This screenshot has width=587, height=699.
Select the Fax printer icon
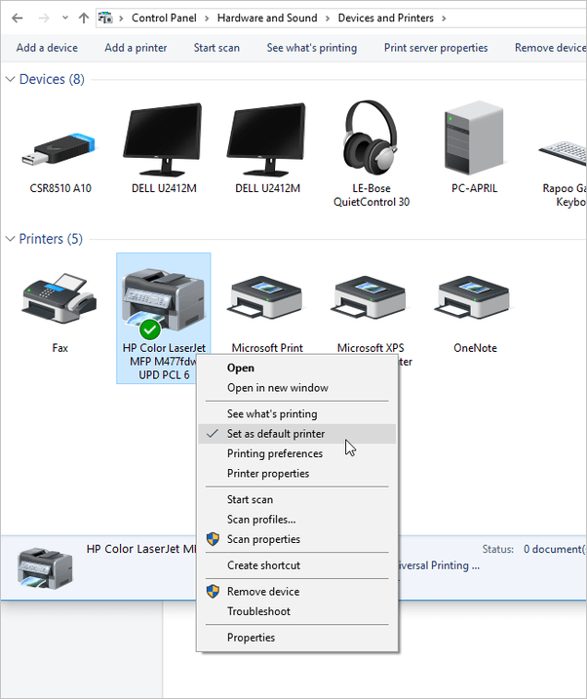tap(59, 297)
